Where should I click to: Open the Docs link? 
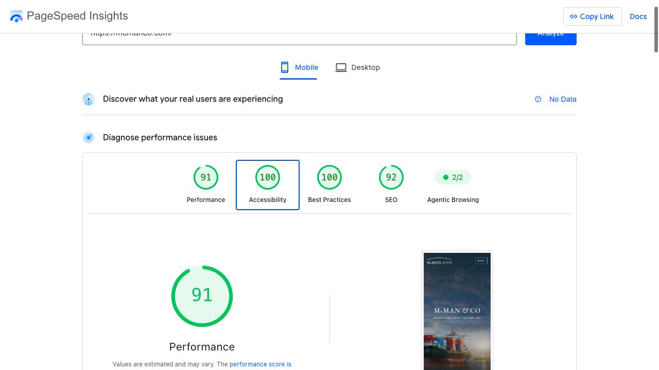click(638, 16)
